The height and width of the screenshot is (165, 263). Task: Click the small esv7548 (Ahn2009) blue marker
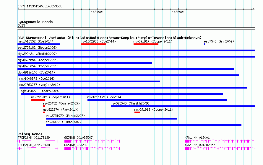click(204, 44)
